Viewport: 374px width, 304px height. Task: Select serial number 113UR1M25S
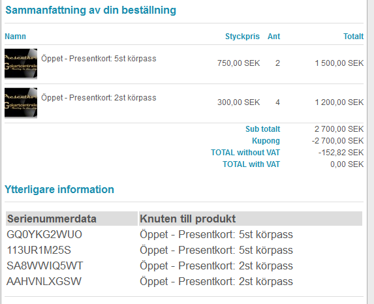point(39,250)
